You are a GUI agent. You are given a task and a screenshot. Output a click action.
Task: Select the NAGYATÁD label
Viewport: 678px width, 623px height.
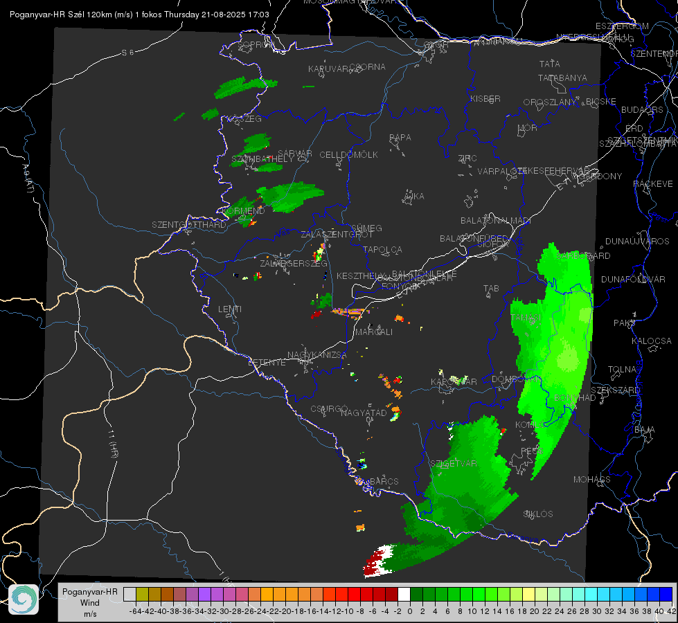tap(364, 413)
